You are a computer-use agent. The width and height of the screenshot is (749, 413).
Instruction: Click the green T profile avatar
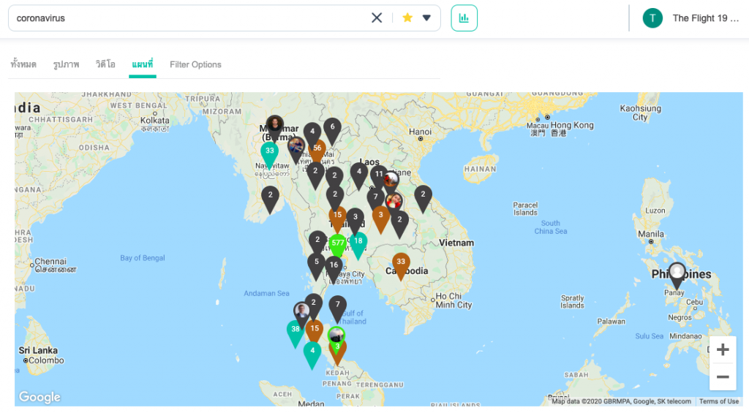[x=652, y=18]
